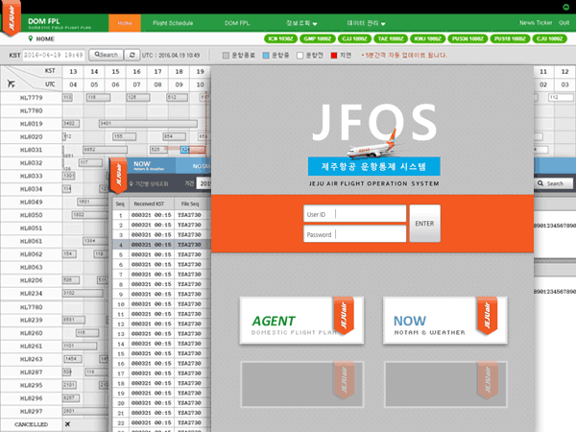This screenshot has width=576, height=432.
Task: Click the ICN 1030Z airport pill
Action: (280, 38)
